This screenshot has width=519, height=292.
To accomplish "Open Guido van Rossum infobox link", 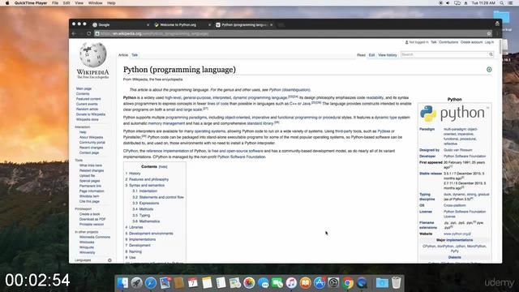I will click(457, 150).
